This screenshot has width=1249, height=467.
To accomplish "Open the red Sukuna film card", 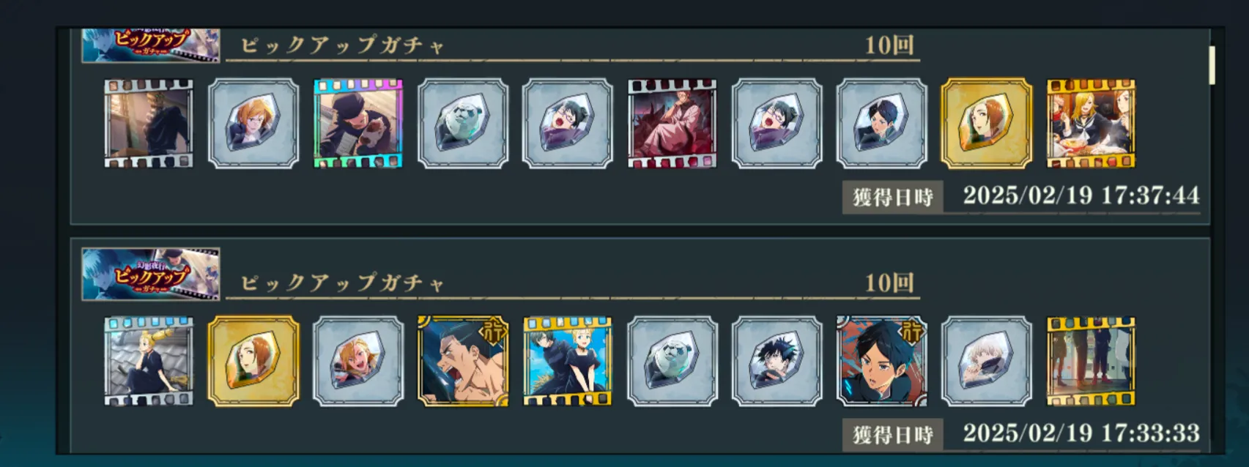I will click(672, 124).
